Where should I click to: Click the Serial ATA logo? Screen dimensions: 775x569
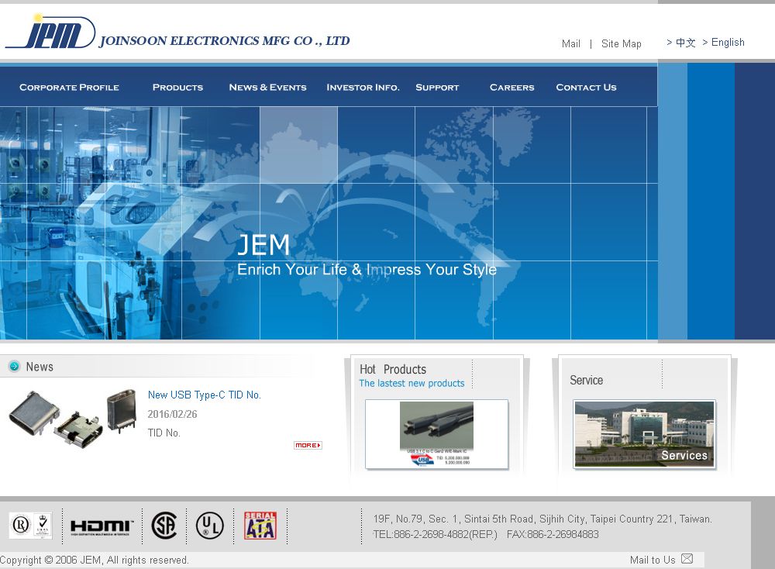pos(260,526)
